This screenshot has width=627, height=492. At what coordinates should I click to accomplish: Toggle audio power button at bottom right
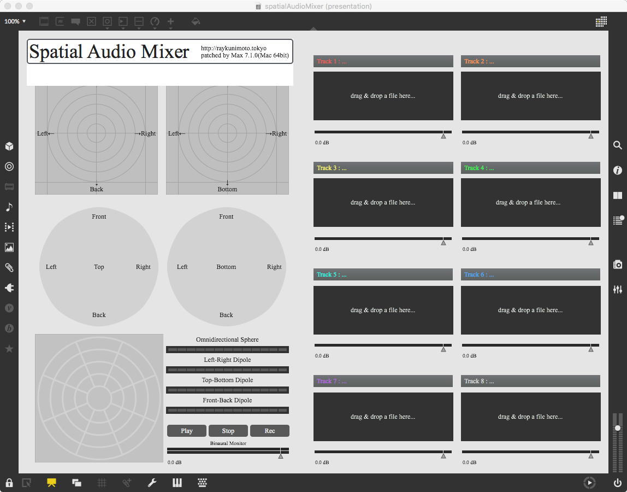[x=618, y=483]
